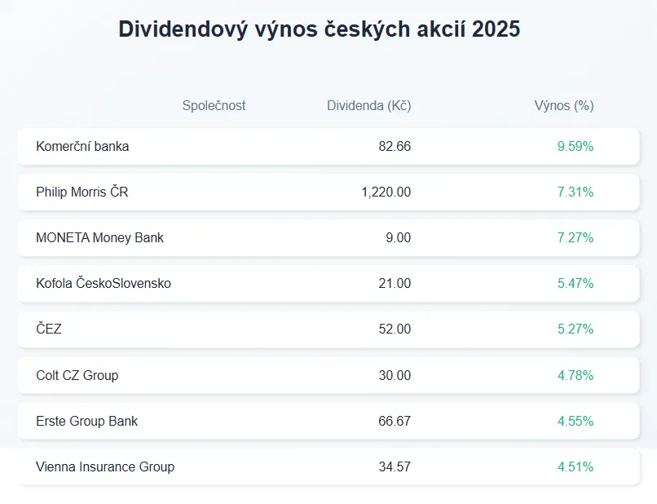Click the 66.67 dividend amount
This screenshot has width=657, height=504.
pyautogui.click(x=395, y=421)
